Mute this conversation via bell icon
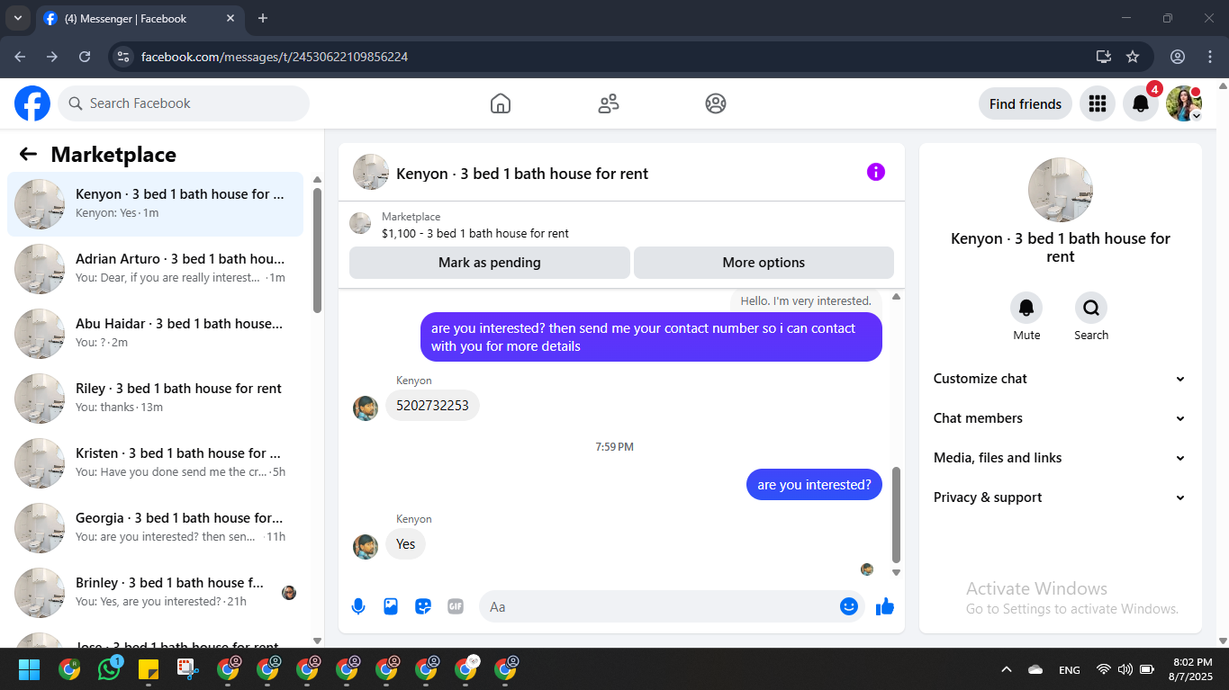Screen dimensions: 1229x690 click(1026, 308)
